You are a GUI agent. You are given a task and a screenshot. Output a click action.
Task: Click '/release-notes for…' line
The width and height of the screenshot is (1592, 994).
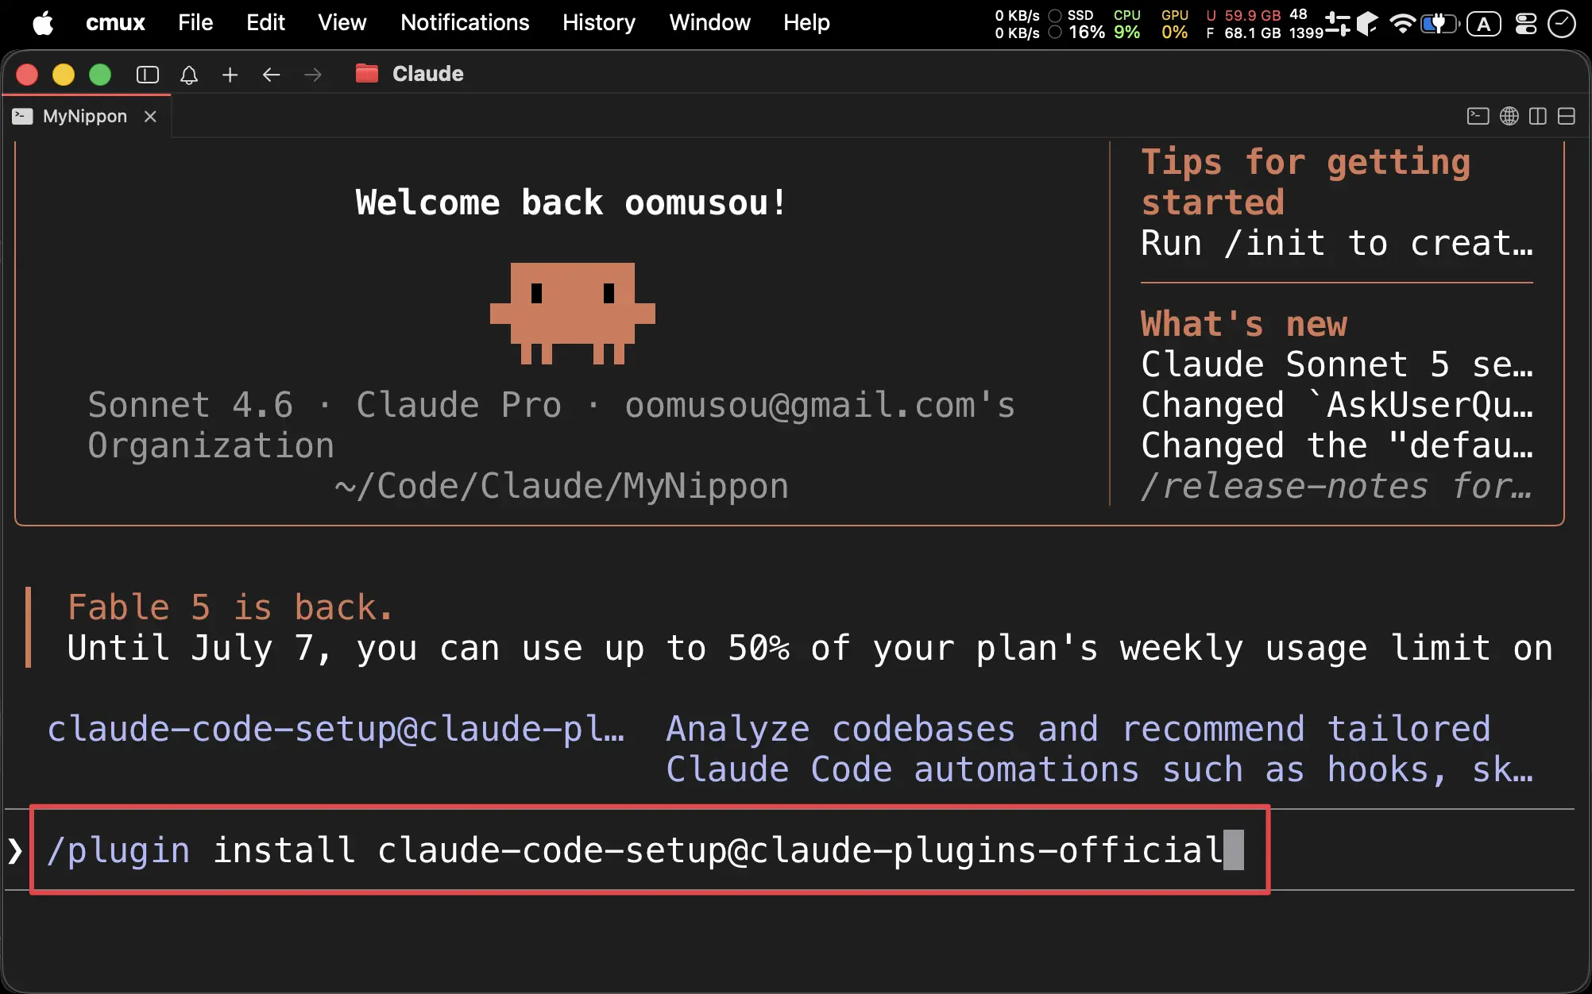click(1337, 486)
